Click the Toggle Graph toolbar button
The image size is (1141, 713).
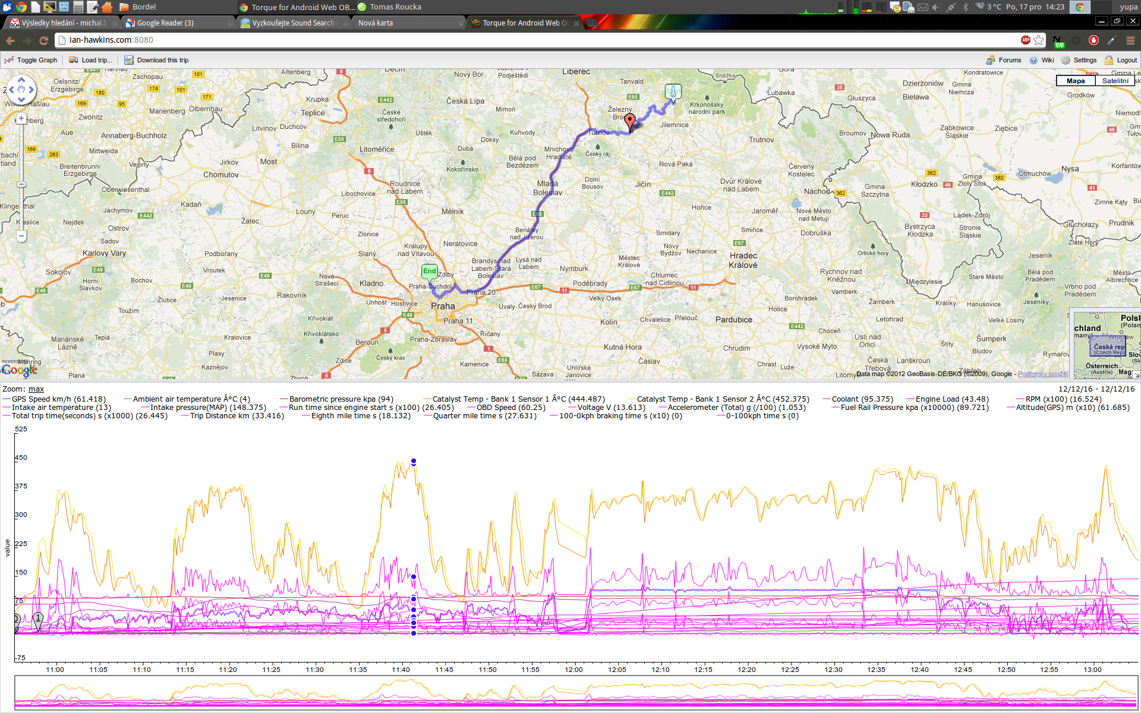point(31,60)
